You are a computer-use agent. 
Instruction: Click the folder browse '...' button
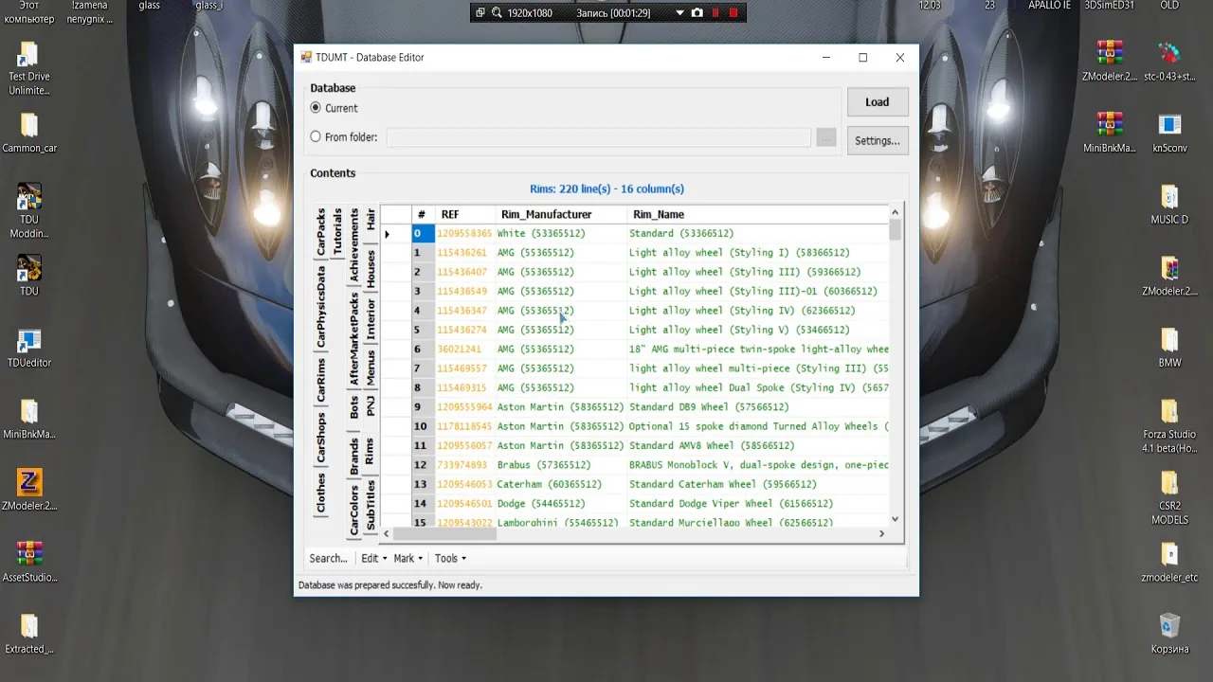coord(826,137)
